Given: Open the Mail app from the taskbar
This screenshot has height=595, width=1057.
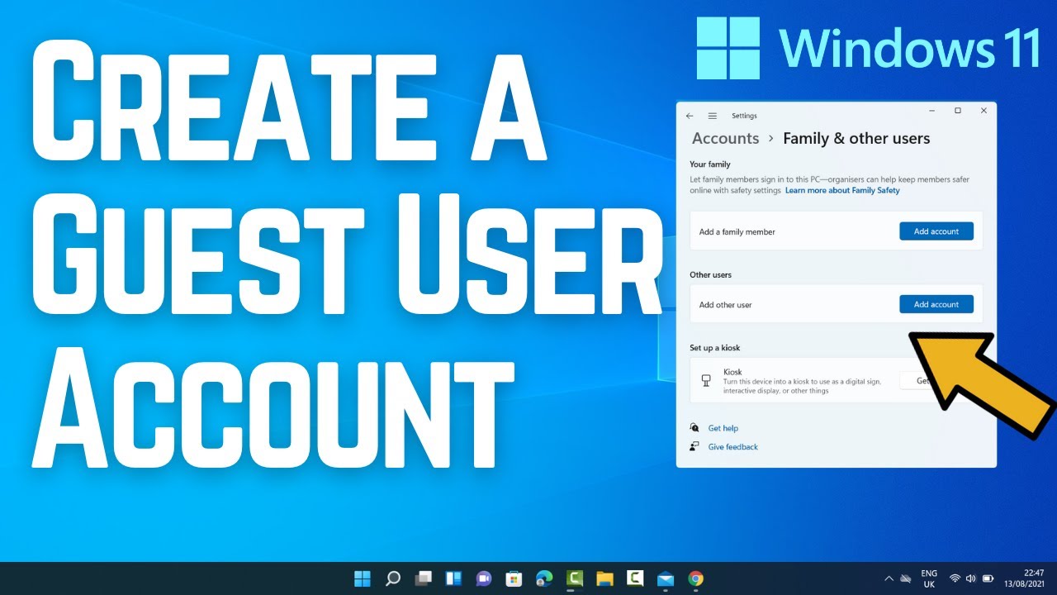Looking at the screenshot, I should (x=666, y=578).
